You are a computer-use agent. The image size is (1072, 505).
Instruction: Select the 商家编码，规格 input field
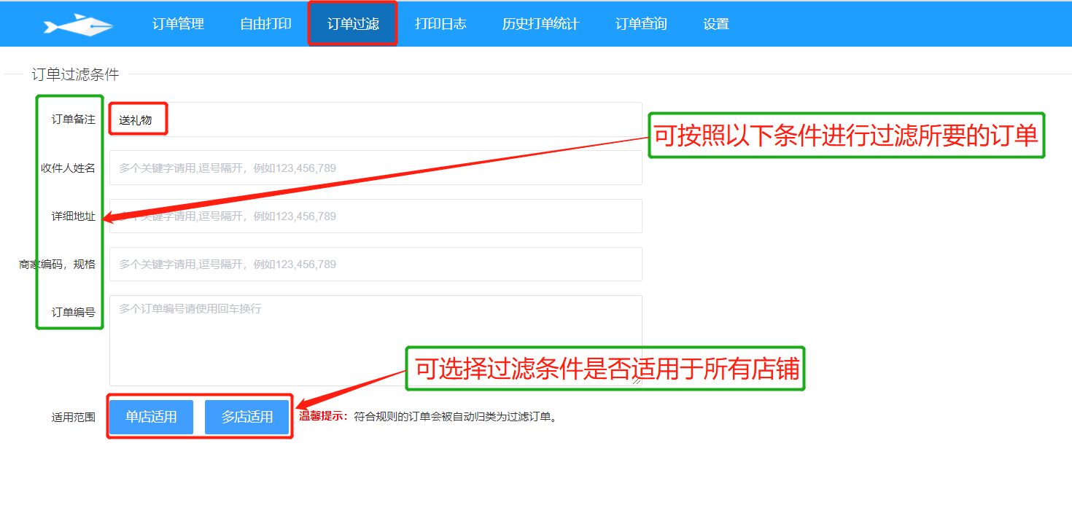click(x=375, y=264)
